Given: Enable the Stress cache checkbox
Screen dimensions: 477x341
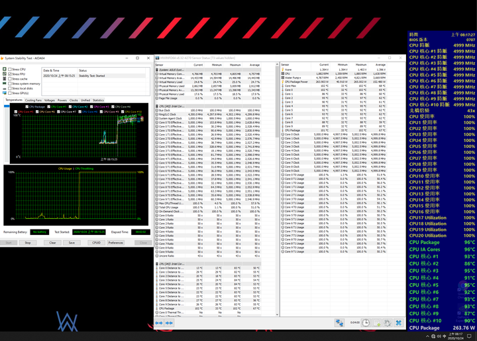Looking at the screenshot, I should coord(10,79).
